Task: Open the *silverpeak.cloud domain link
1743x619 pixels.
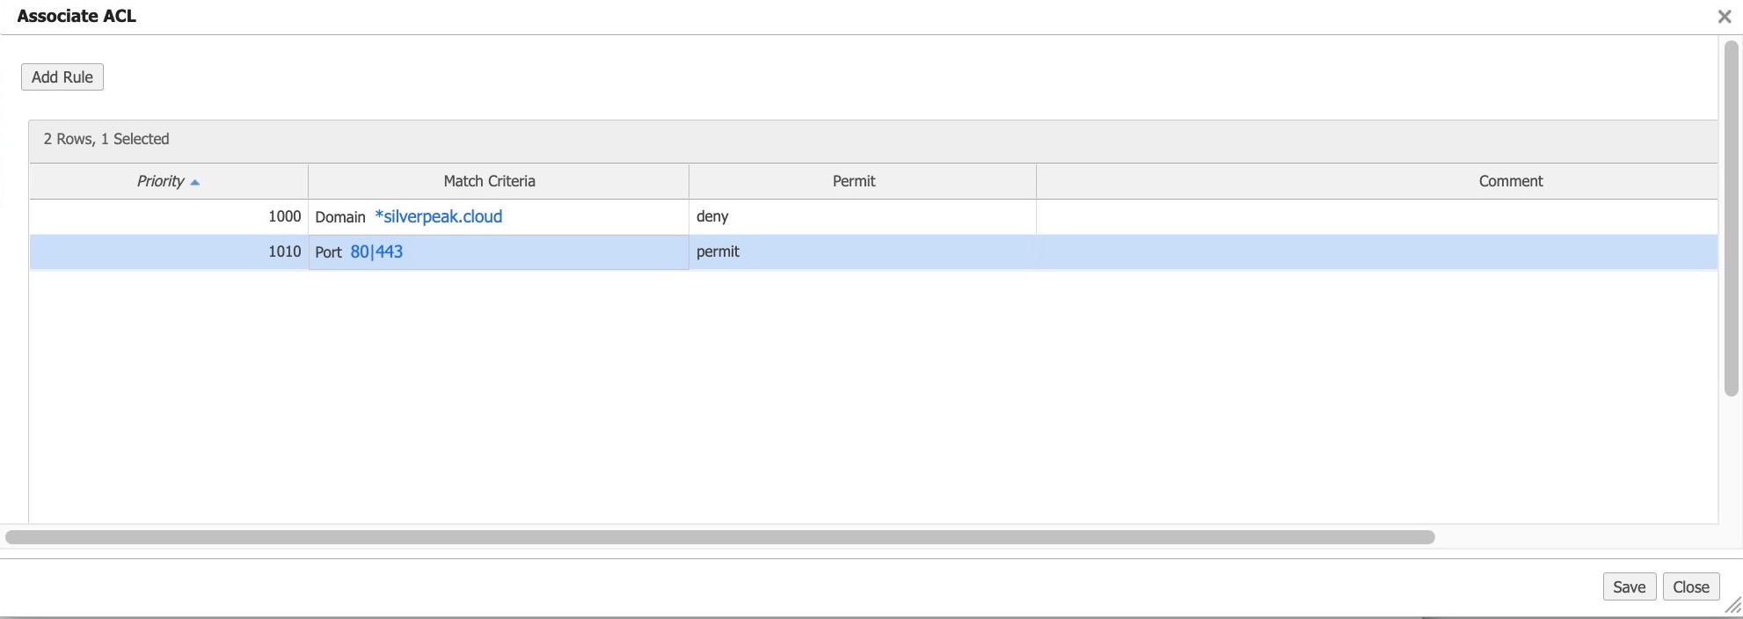Action: pos(438,216)
